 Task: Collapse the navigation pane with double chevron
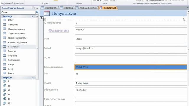point(37,8)
